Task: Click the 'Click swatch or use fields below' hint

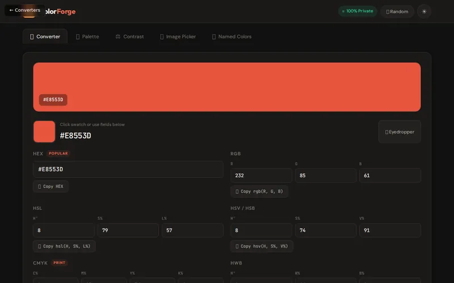Action: click(x=93, y=125)
